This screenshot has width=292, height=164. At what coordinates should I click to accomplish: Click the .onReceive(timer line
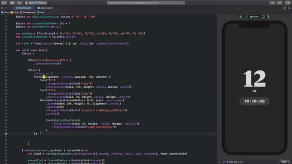55,150
